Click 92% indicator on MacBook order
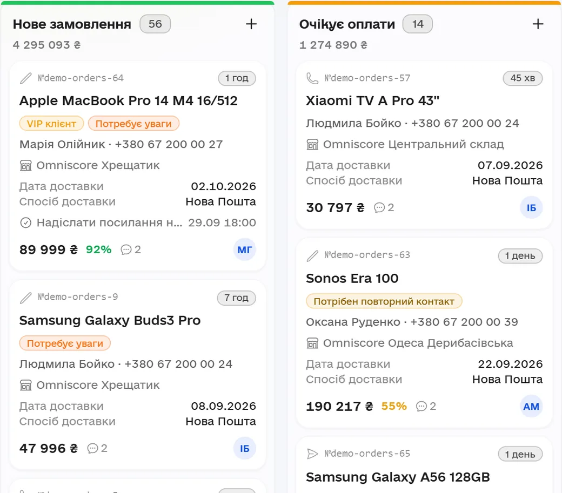Image resolution: width=562 pixels, height=493 pixels. pyautogui.click(x=98, y=249)
